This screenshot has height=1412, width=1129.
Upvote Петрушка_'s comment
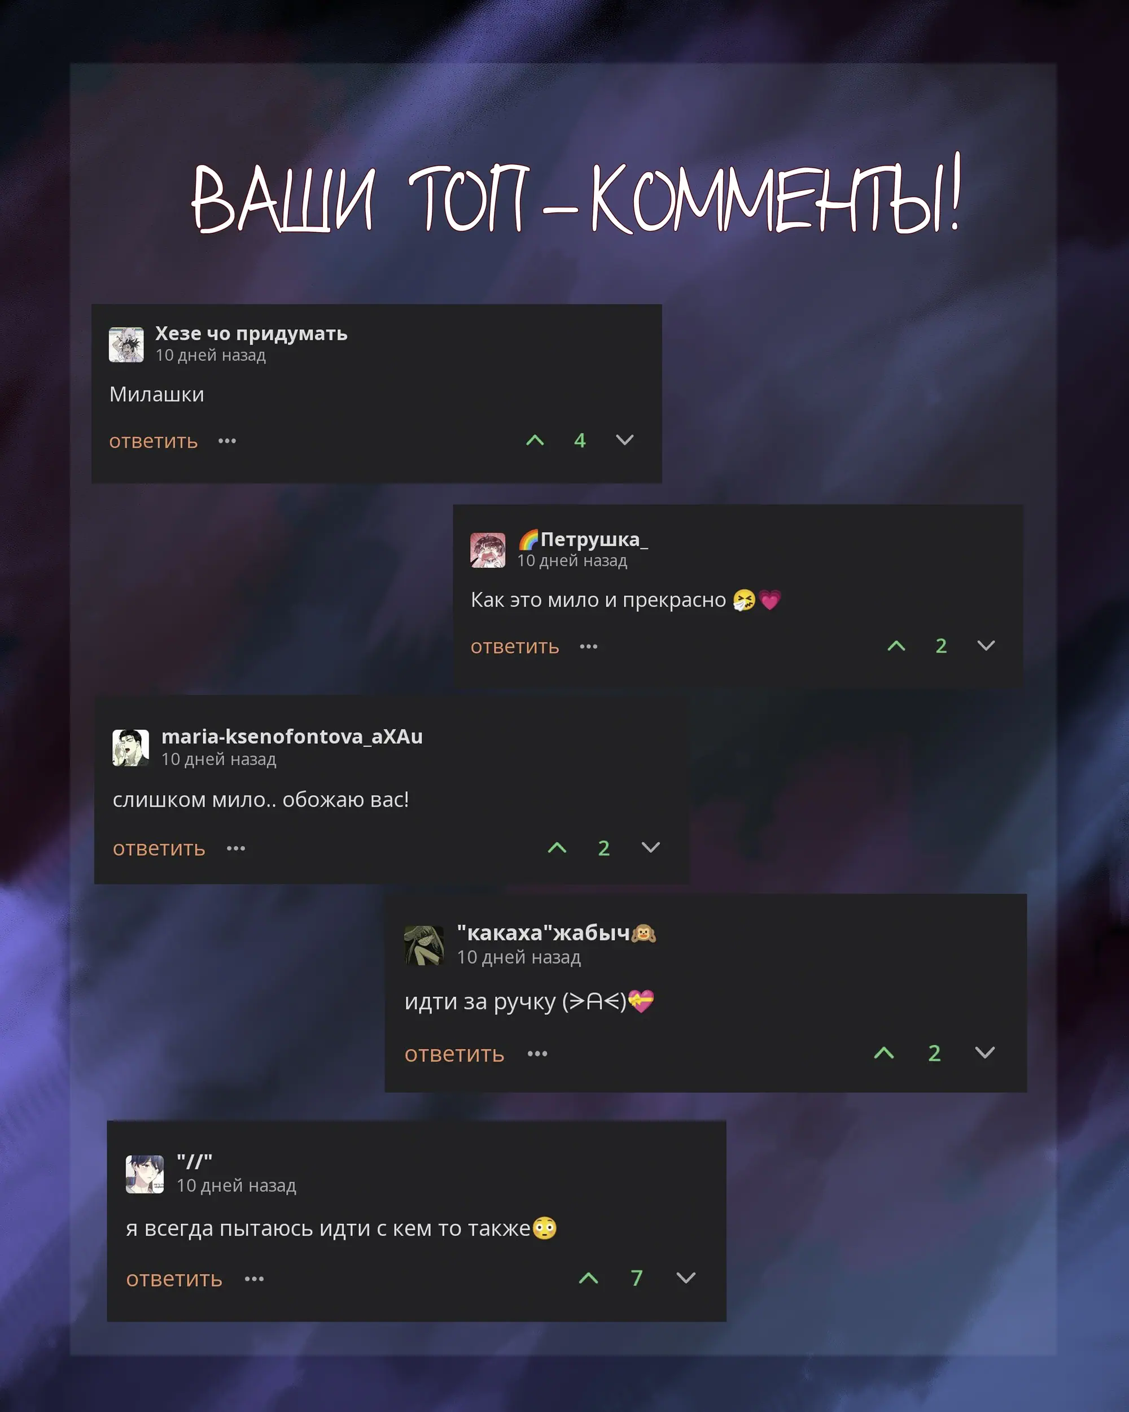click(x=896, y=646)
